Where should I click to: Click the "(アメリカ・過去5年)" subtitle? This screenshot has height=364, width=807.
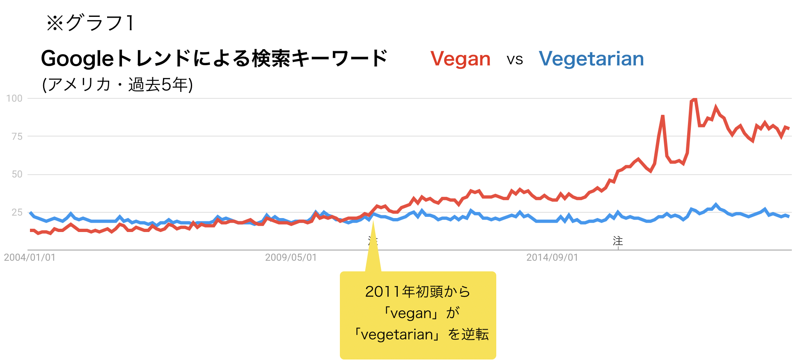coord(117,84)
